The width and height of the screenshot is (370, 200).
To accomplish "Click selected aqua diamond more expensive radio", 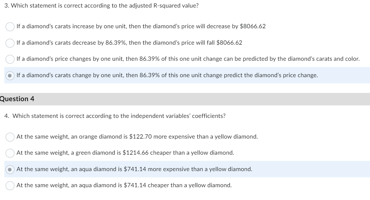I will pos(10,169).
